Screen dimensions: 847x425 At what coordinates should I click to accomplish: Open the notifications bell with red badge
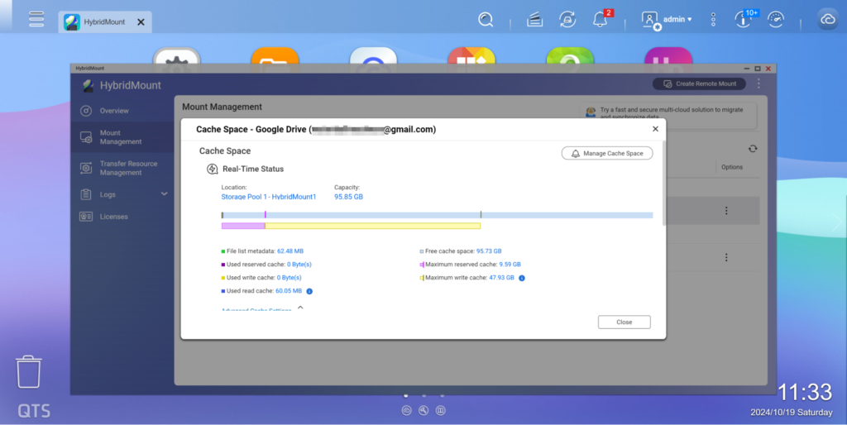601,19
